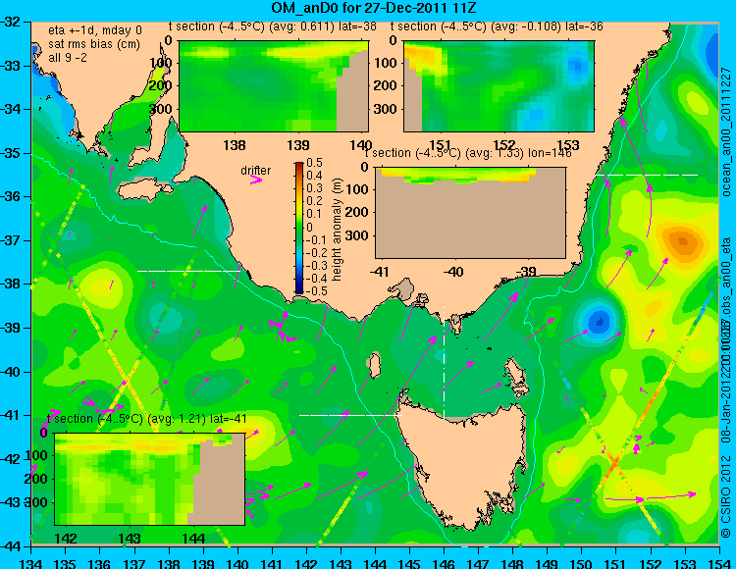Click the title 'OM_anD0 for 27-Dec-2011 11Z'
The image size is (736, 569).
[374, 8]
